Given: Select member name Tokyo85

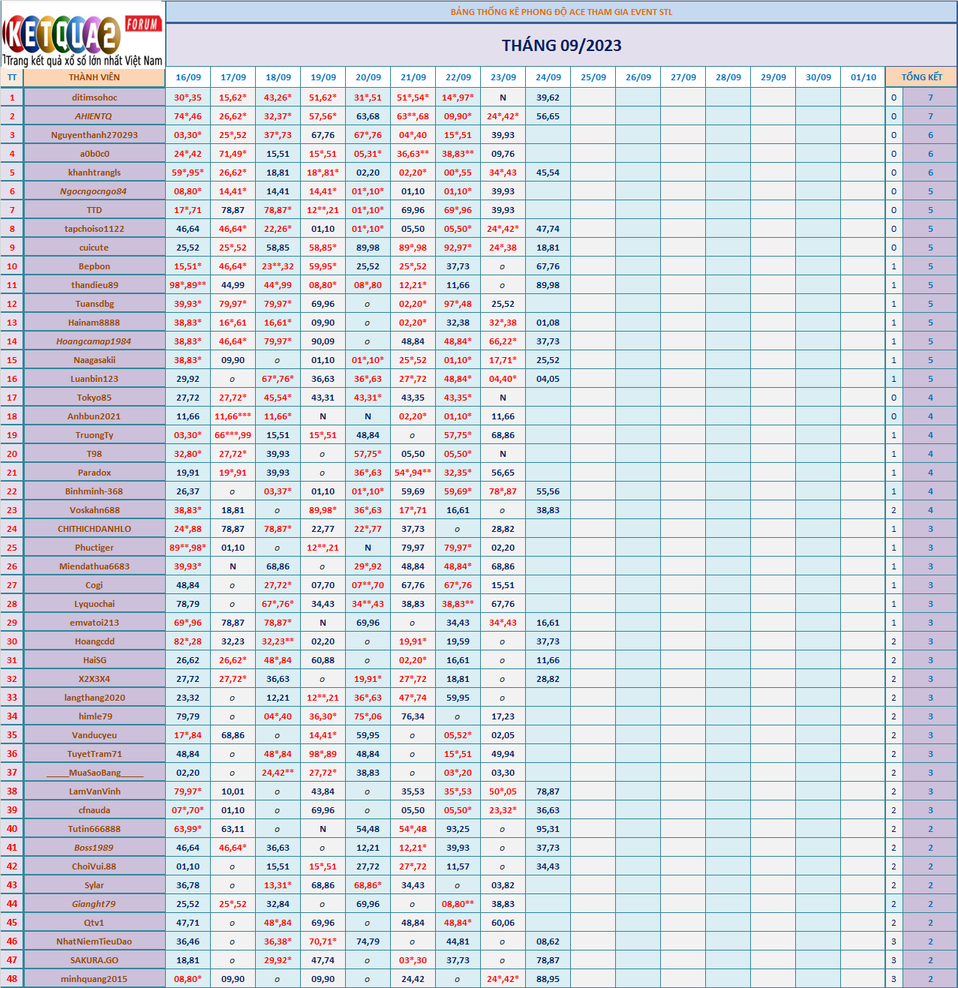Looking at the screenshot, I should click(95, 398).
